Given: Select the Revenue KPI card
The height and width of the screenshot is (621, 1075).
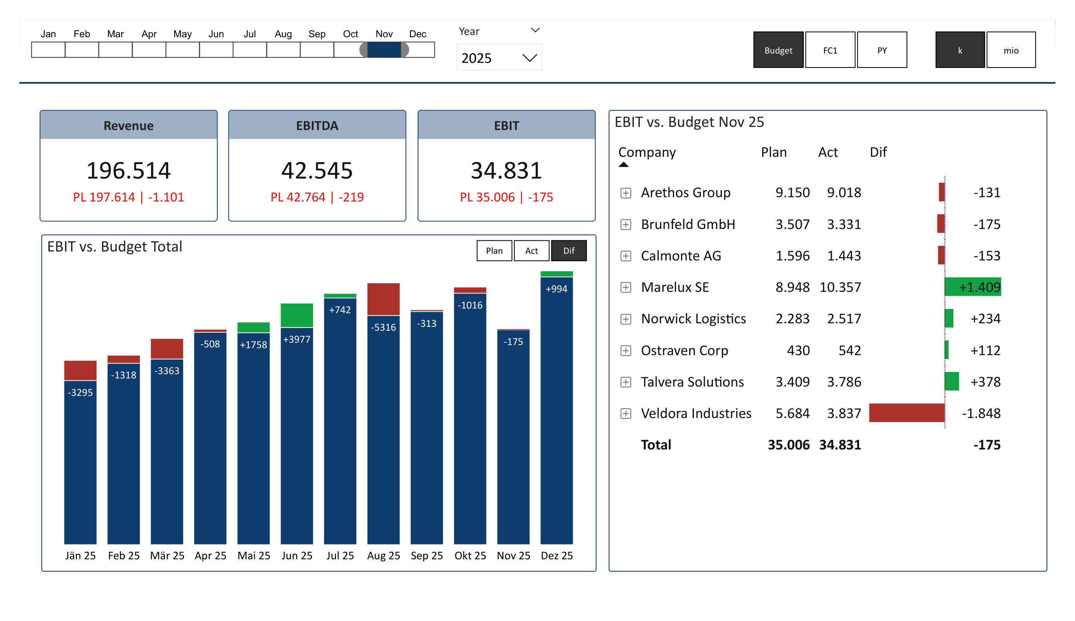Looking at the screenshot, I should 129,166.
